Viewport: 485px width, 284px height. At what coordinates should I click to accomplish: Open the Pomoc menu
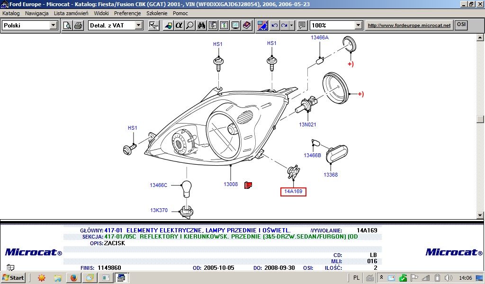(180, 13)
